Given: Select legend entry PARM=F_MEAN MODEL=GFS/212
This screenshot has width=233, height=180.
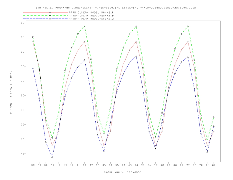Looking at the screenshot, I should 91,19.
